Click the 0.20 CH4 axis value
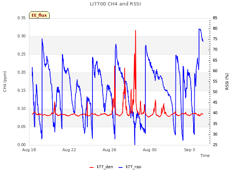This screenshot has width=232, height=174. [22, 72]
